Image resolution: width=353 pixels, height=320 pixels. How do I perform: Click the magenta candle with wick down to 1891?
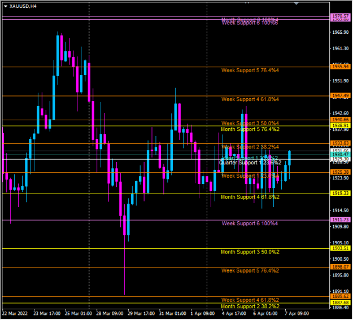[x=124, y=225]
